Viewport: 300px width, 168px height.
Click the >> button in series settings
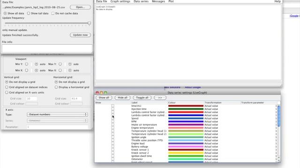click(160, 98)
